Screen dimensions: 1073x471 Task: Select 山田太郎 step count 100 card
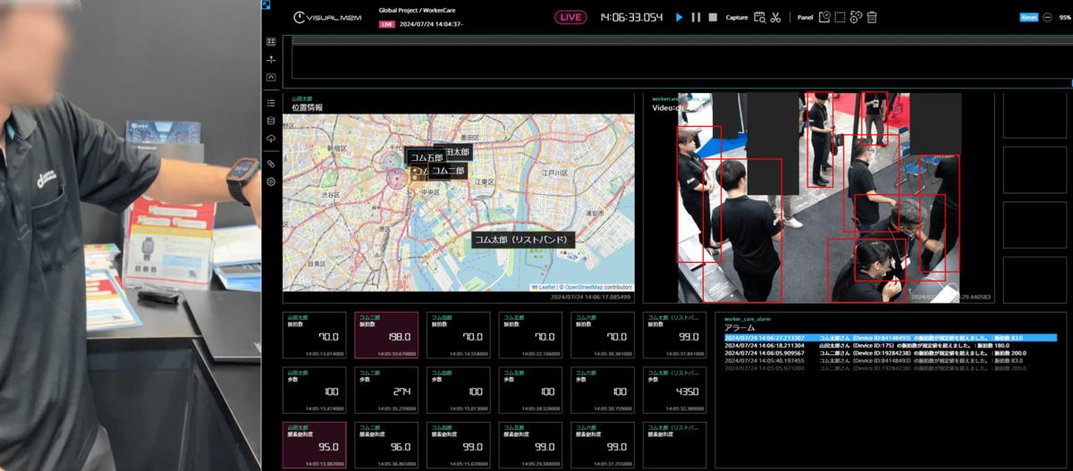[x=315, y=391]
